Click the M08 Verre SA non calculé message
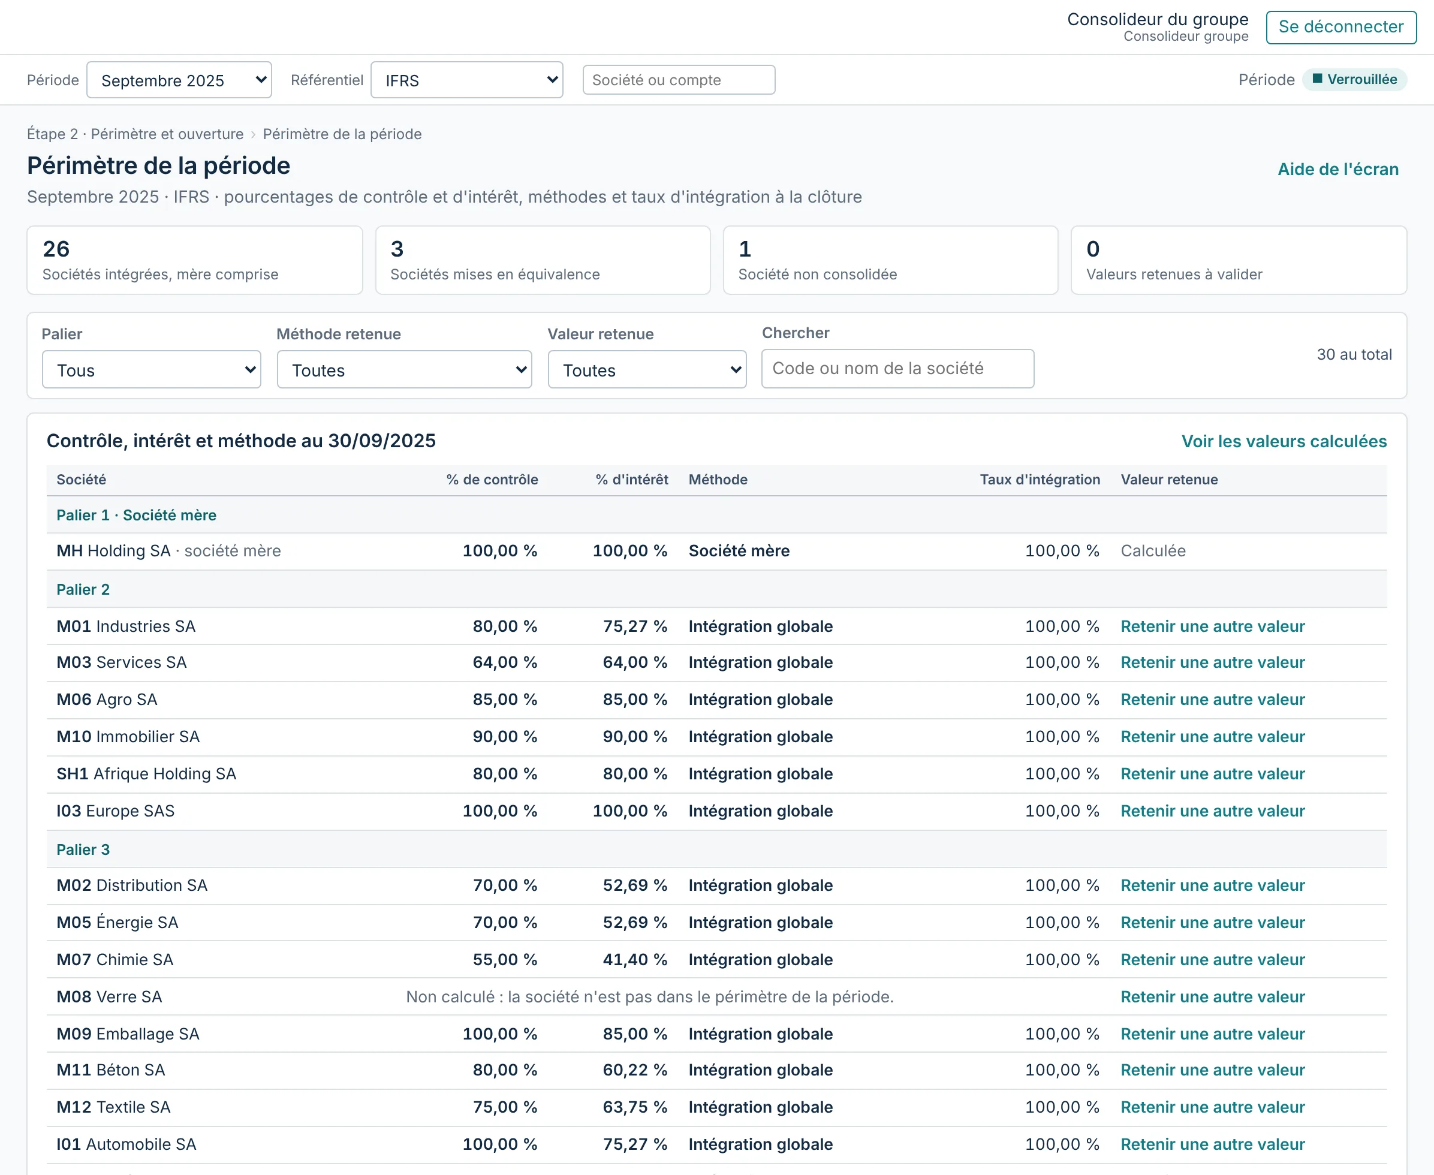The height and width of the screenshot is (1175, 1434). (x=650, y=997)
